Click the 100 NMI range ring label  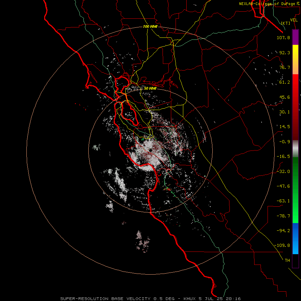150,26
